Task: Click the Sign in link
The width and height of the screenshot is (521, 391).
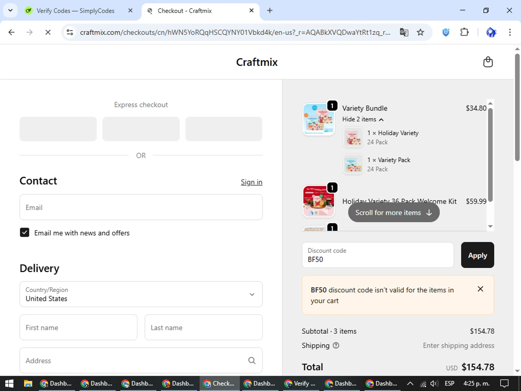Action: (251, 182)
